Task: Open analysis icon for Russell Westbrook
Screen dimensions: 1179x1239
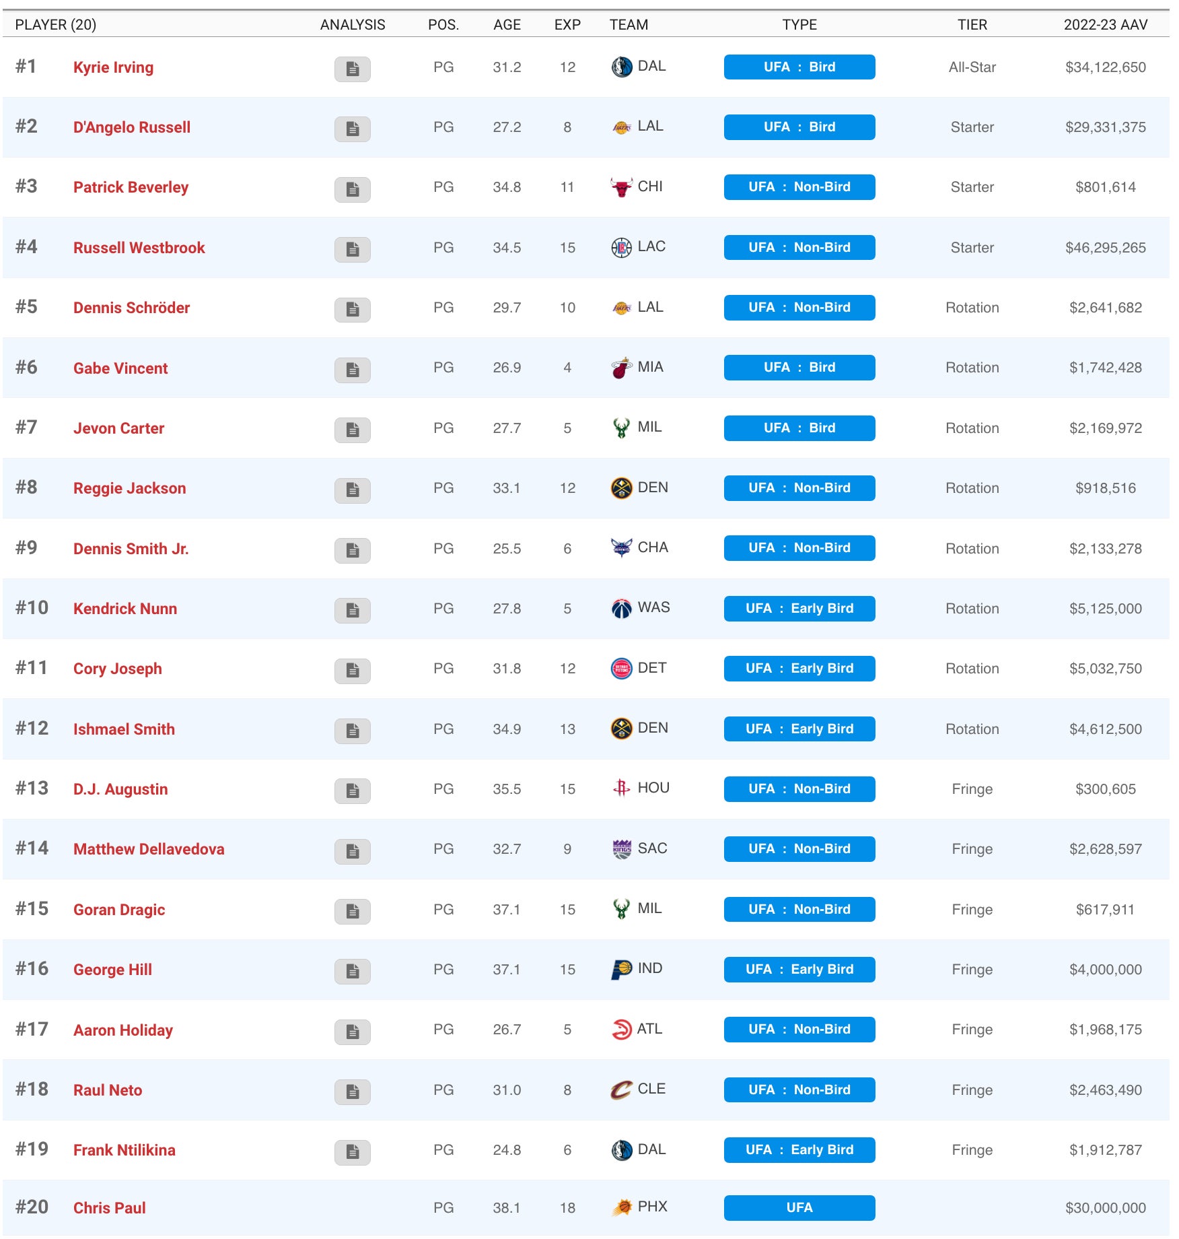Action: [x=352, y=249]
